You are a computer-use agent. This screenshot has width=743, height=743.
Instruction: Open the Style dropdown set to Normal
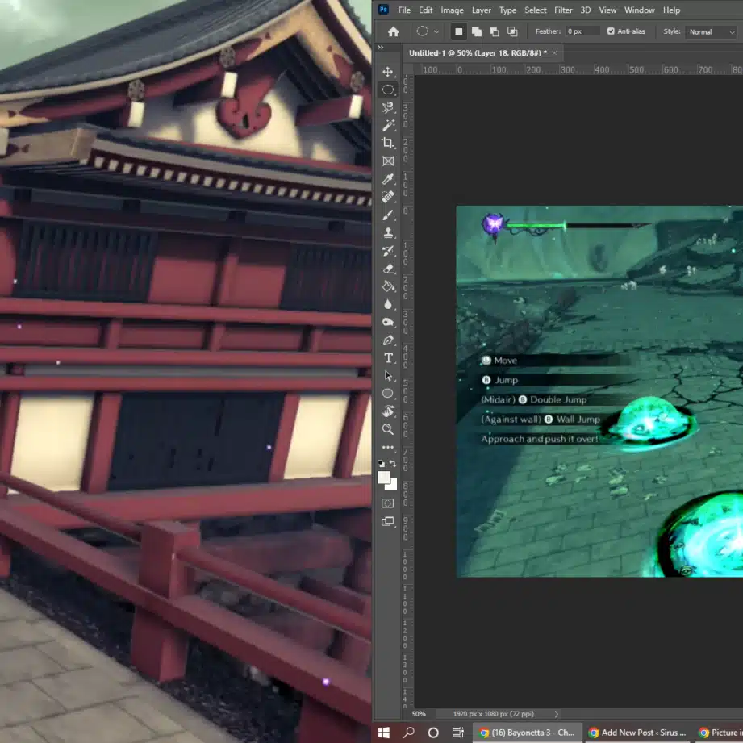coord(712,31)
